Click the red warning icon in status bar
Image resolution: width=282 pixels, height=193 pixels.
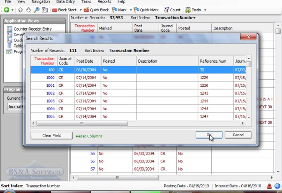pos(269,186)
